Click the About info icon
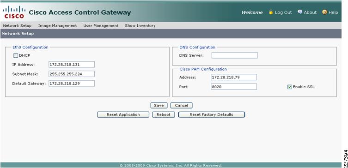Screen dimensions: 348x168 [x=300, y=12]
